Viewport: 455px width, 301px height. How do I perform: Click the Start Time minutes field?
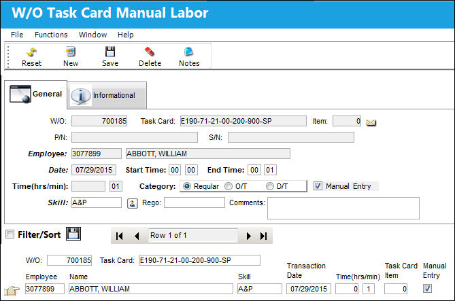coord(191,170)
